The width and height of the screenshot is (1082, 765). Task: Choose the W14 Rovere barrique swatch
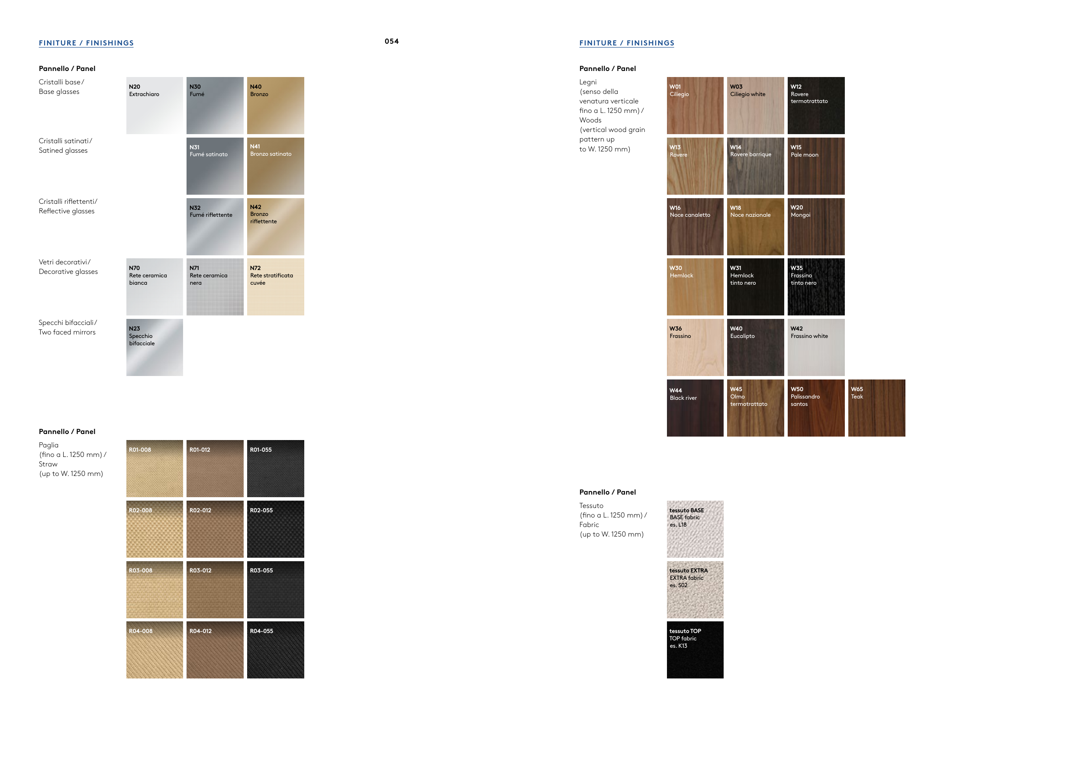(x=755, y=166)
